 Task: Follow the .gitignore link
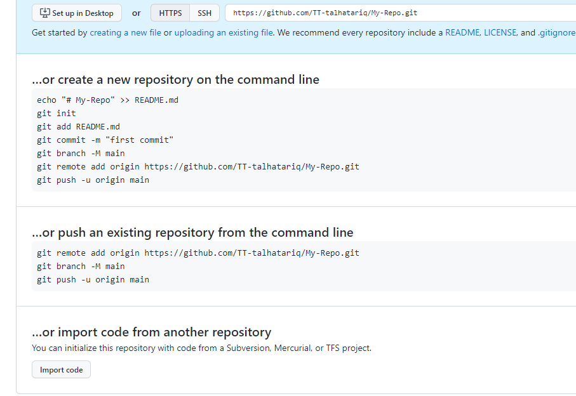click(557, 32)
